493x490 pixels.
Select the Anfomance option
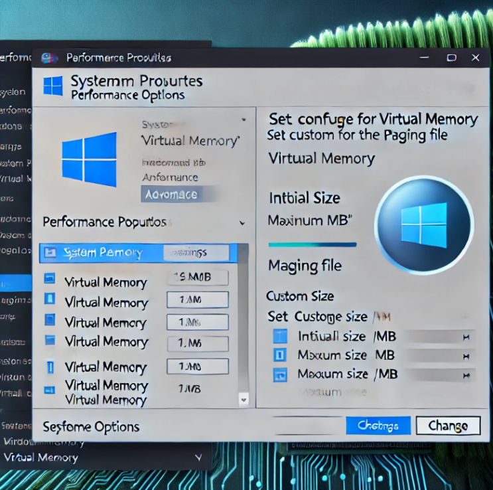[x=170, y=177]
